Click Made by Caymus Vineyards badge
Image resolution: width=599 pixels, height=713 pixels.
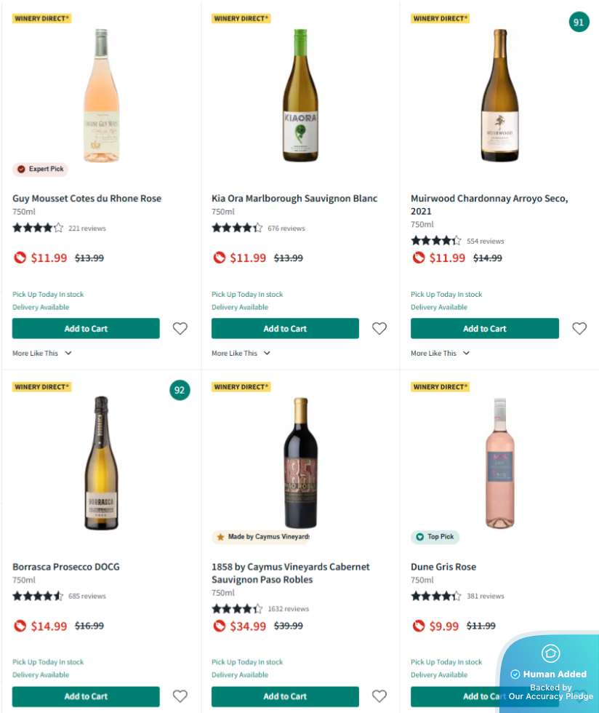[262, 537]
